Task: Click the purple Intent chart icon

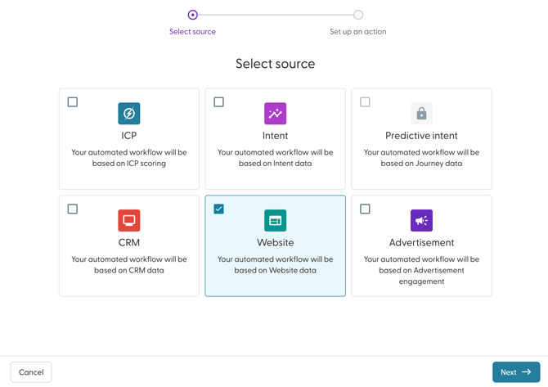Action: [275, 114]
